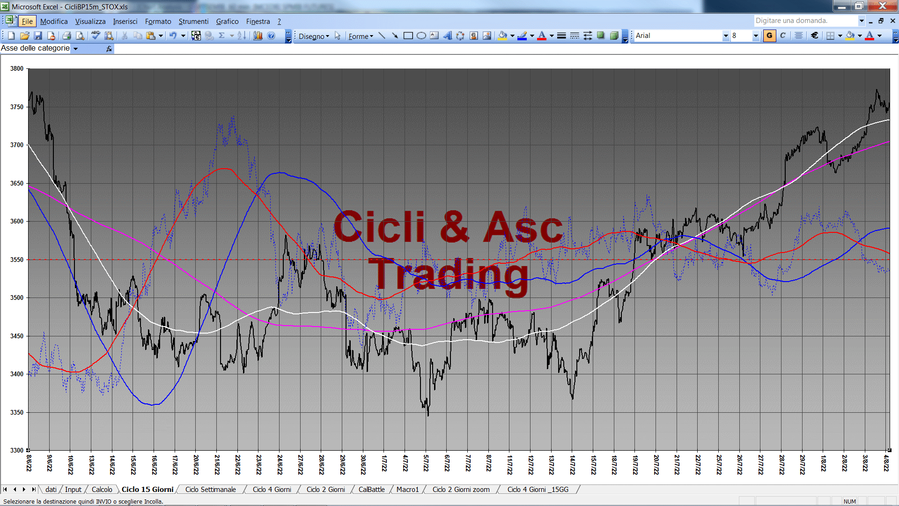Select the Oval drawing tool
This screenshot has width=899, height=506.
421,36
